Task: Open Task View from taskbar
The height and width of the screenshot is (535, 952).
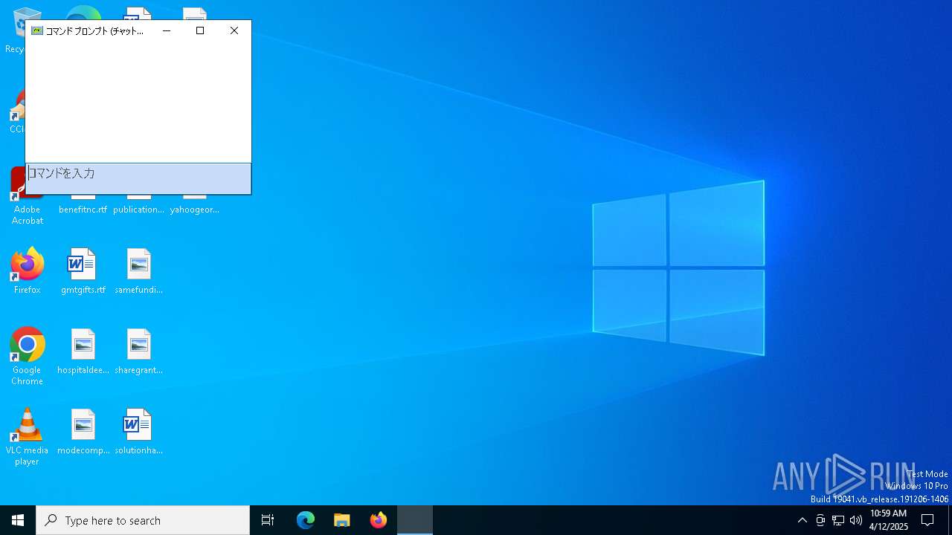Action: pos(268,520)
